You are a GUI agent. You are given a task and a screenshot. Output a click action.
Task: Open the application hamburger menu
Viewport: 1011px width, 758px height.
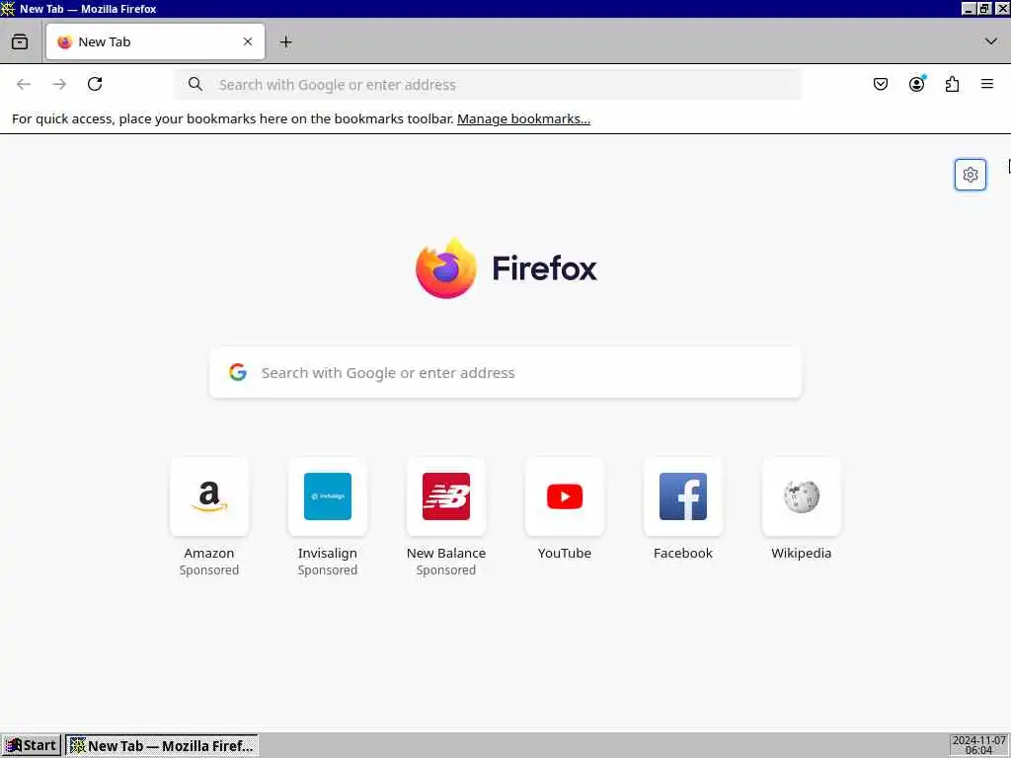point(987,85)
